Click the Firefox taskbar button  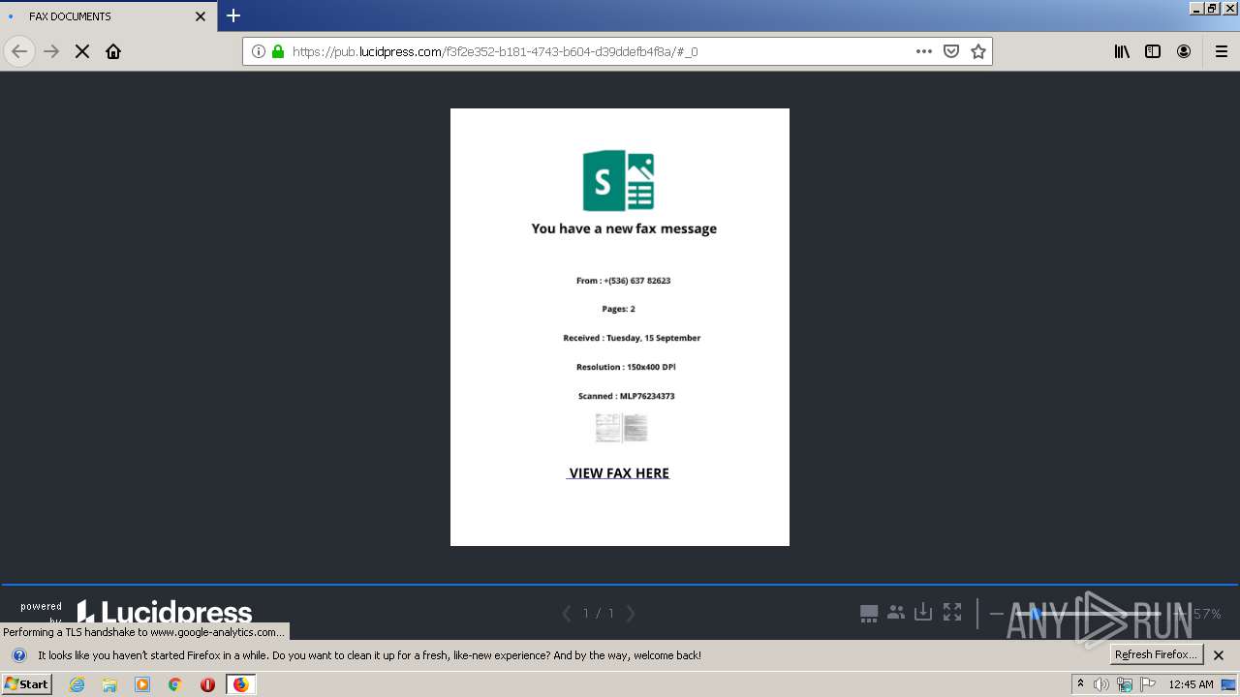[240, 684]
